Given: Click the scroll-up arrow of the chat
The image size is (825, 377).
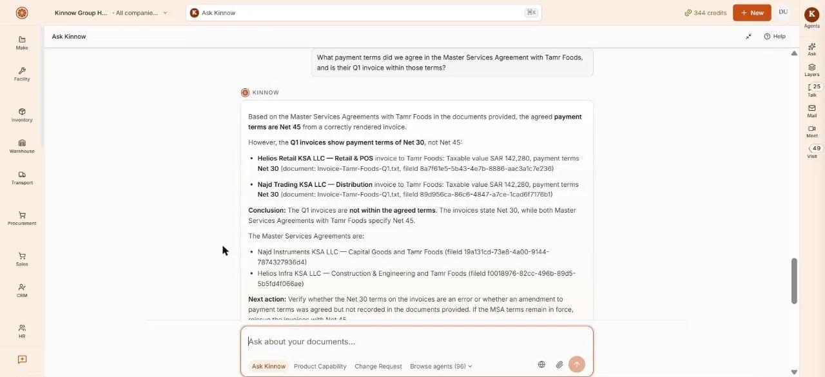Looking at the screenshot, I should tap(794, 53).
